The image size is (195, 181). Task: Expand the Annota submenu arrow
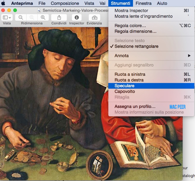pyautogui.click(x=189, y=56)
